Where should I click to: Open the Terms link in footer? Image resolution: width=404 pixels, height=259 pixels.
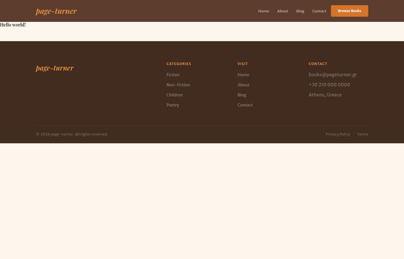(362, 134)
